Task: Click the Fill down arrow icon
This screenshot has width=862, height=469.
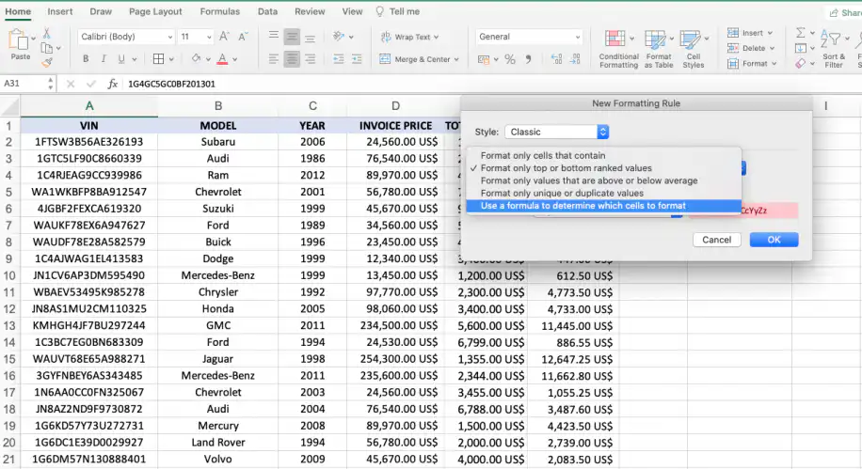Action: point(801,48)
